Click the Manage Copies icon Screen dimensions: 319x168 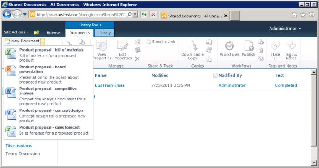coord(209,50)
